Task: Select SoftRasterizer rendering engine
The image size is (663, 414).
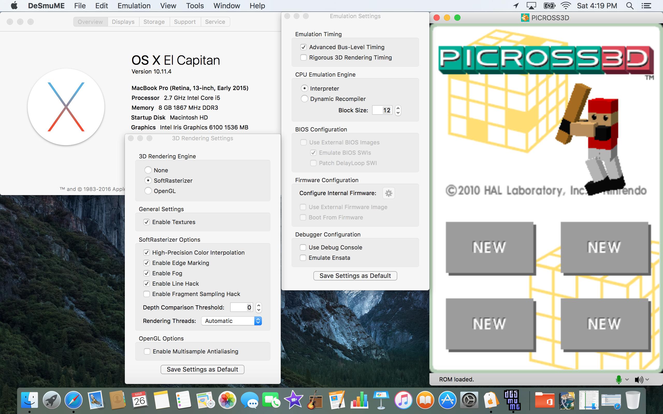Action: tap(148, 180)
